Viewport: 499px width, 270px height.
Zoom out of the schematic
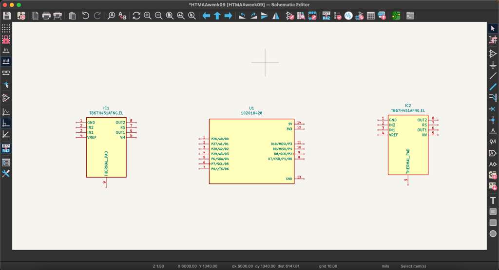[158, 16]
